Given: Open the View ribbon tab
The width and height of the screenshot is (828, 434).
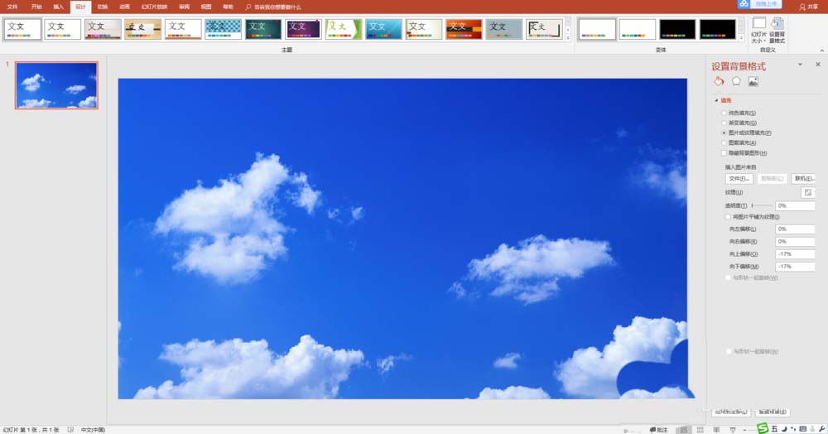Looking at the screenshot, I should click(x=206, y=7).
